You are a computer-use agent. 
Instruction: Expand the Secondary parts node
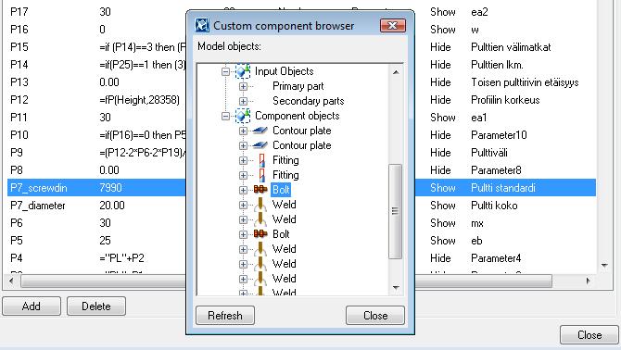[243, 101]
